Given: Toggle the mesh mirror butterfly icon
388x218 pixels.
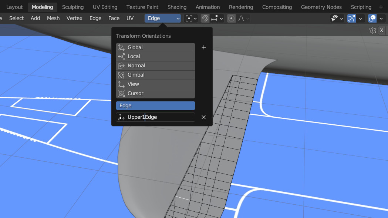Looking at the screenshot, I should pos(373,30).
